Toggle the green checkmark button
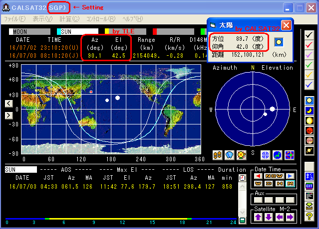Image resolution: width=319 pixels, height=229 pixels. [x=309, y=65]
